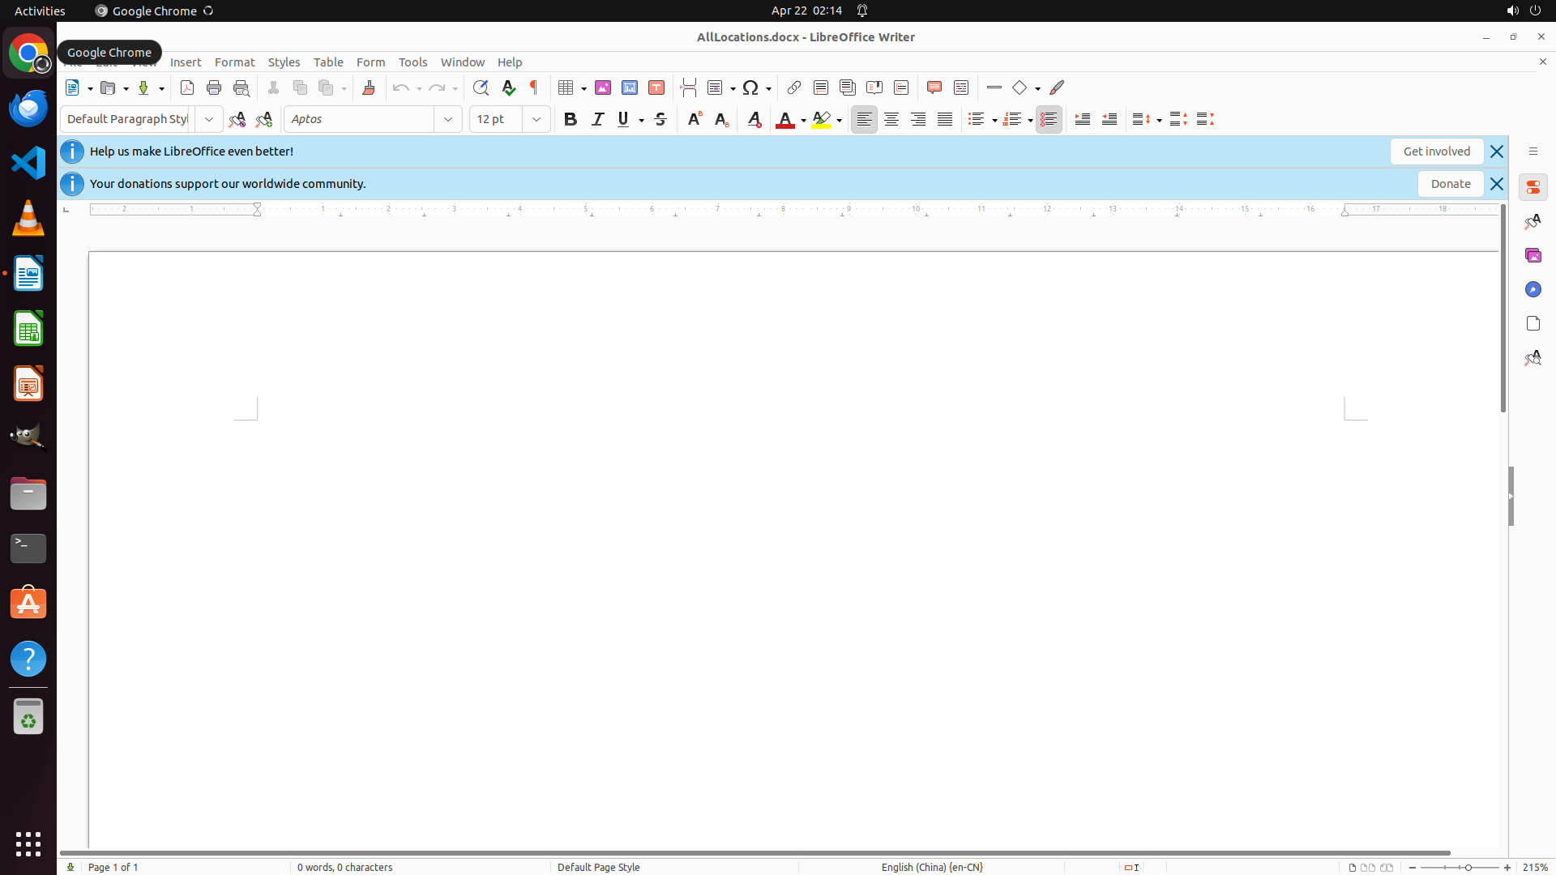Click the Get involved button
The height and width of the screenshot is (875, 1556).
tap(1436, 152)
